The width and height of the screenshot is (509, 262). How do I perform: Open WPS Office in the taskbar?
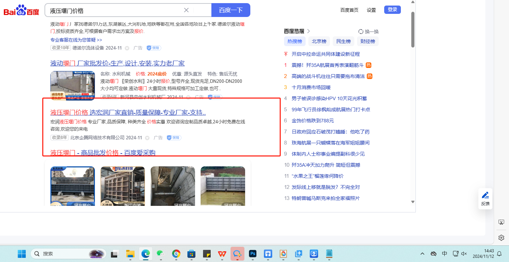[222, 254]
